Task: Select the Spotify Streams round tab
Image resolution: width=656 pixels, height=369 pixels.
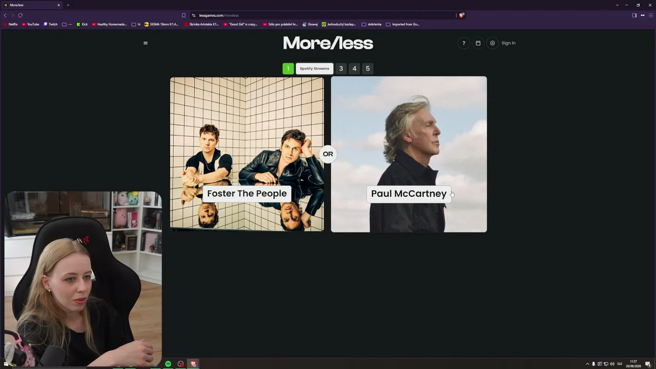Action: pyautogui.click(x=315, y=69)
